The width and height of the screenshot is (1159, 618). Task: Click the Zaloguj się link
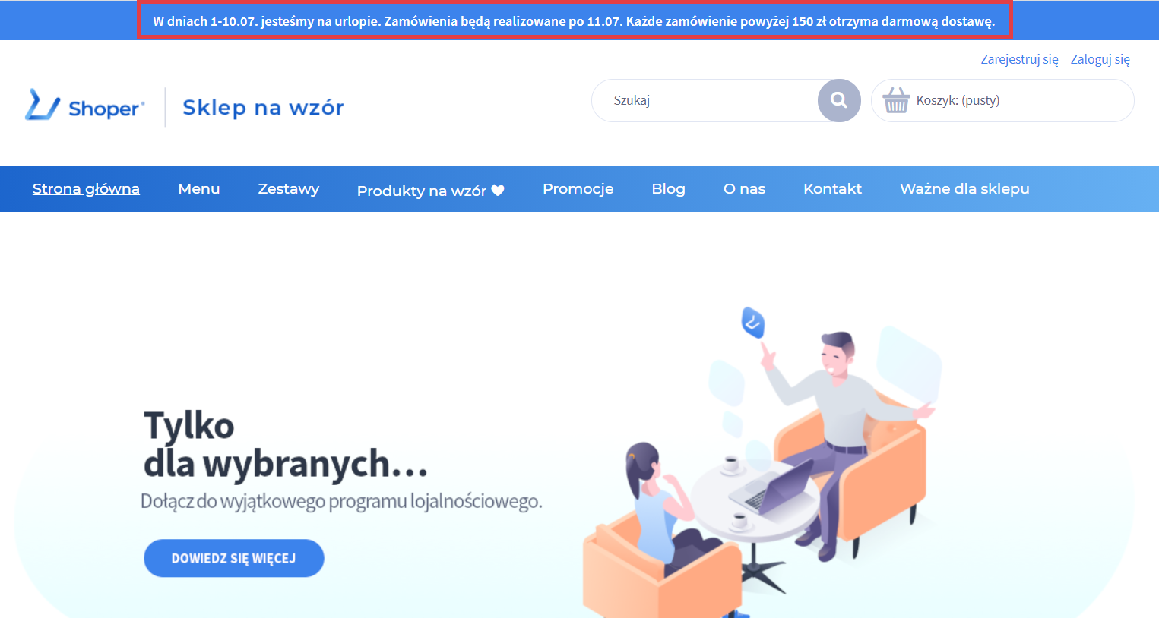[x=1100, y=59]
